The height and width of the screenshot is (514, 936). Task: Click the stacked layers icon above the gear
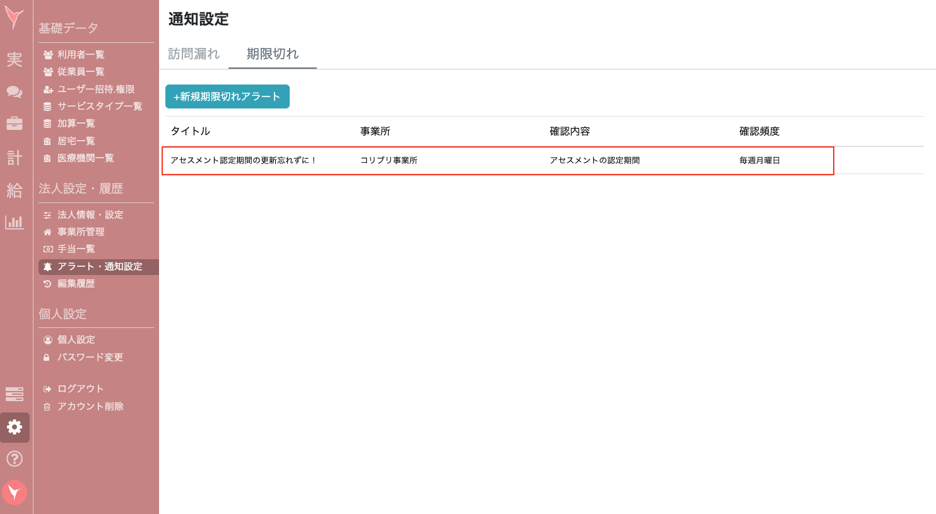coord(14,394)
